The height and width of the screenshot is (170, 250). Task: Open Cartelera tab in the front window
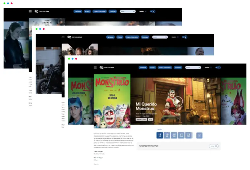tap(143, 67)
